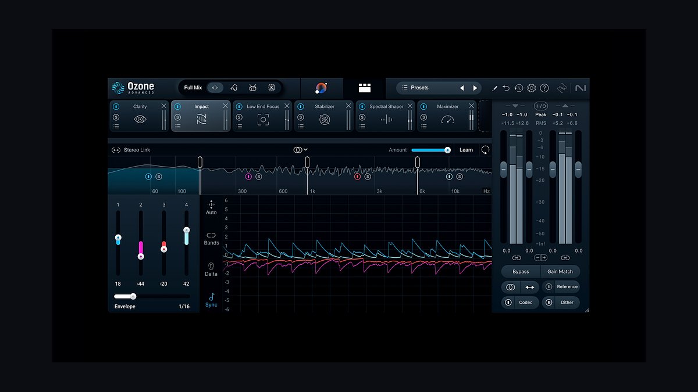Viewport: 698px width, 392px height.
Task: Remove the Clarity module
Action: tap(164, 106)
